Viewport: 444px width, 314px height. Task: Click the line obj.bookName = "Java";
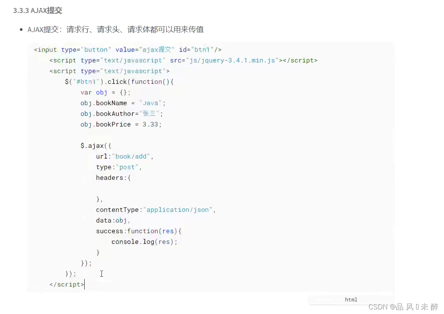click(x=123, y=103)
